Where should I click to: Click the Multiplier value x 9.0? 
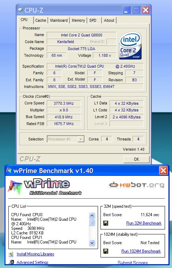click(x=64, y=110)
